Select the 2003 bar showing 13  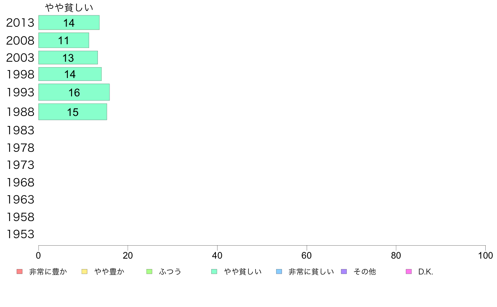click(x=68, y=58)
